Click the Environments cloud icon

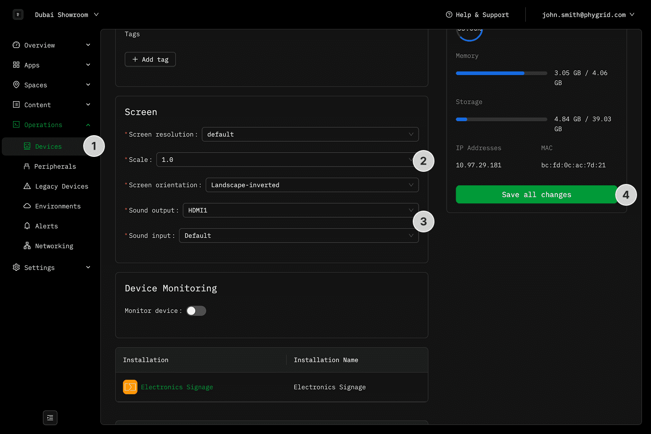tap(27, 206)
